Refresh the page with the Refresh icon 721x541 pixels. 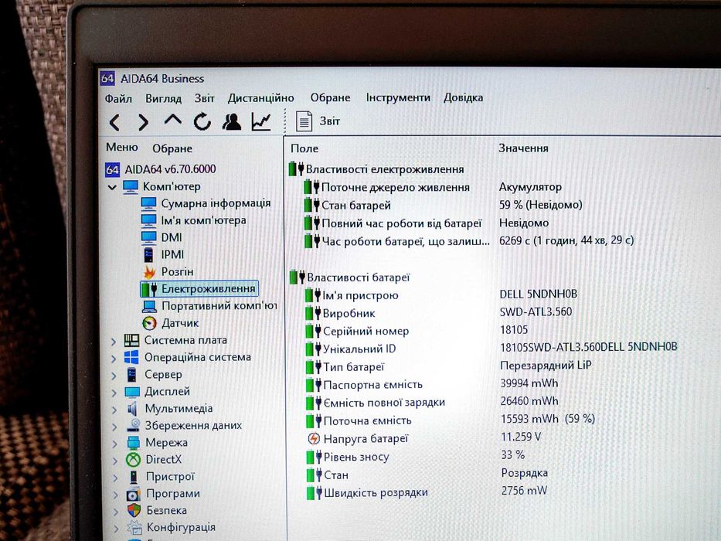tap(202, 122)
